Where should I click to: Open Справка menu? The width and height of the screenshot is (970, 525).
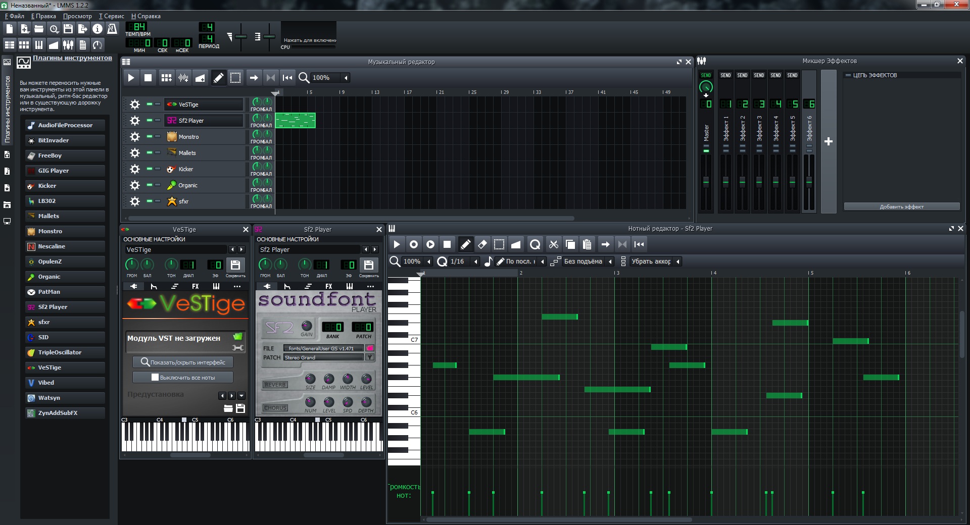pyautogui.click(x=146, y=16)
